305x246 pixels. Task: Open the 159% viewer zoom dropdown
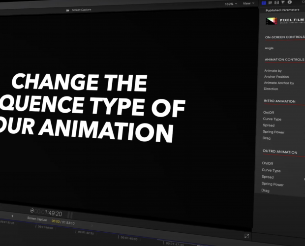231,4
